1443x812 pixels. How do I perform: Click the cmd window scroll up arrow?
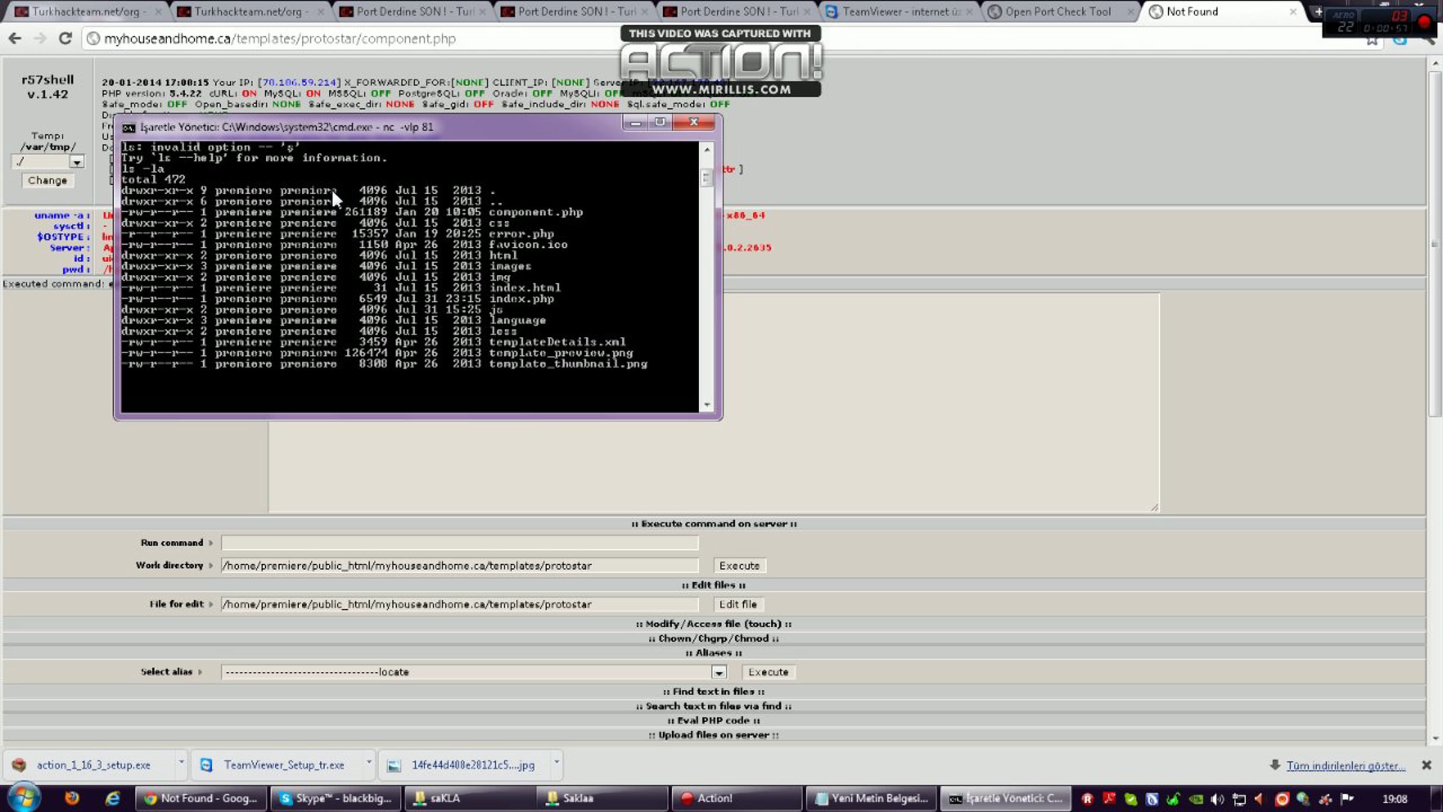tap(707, 149)
